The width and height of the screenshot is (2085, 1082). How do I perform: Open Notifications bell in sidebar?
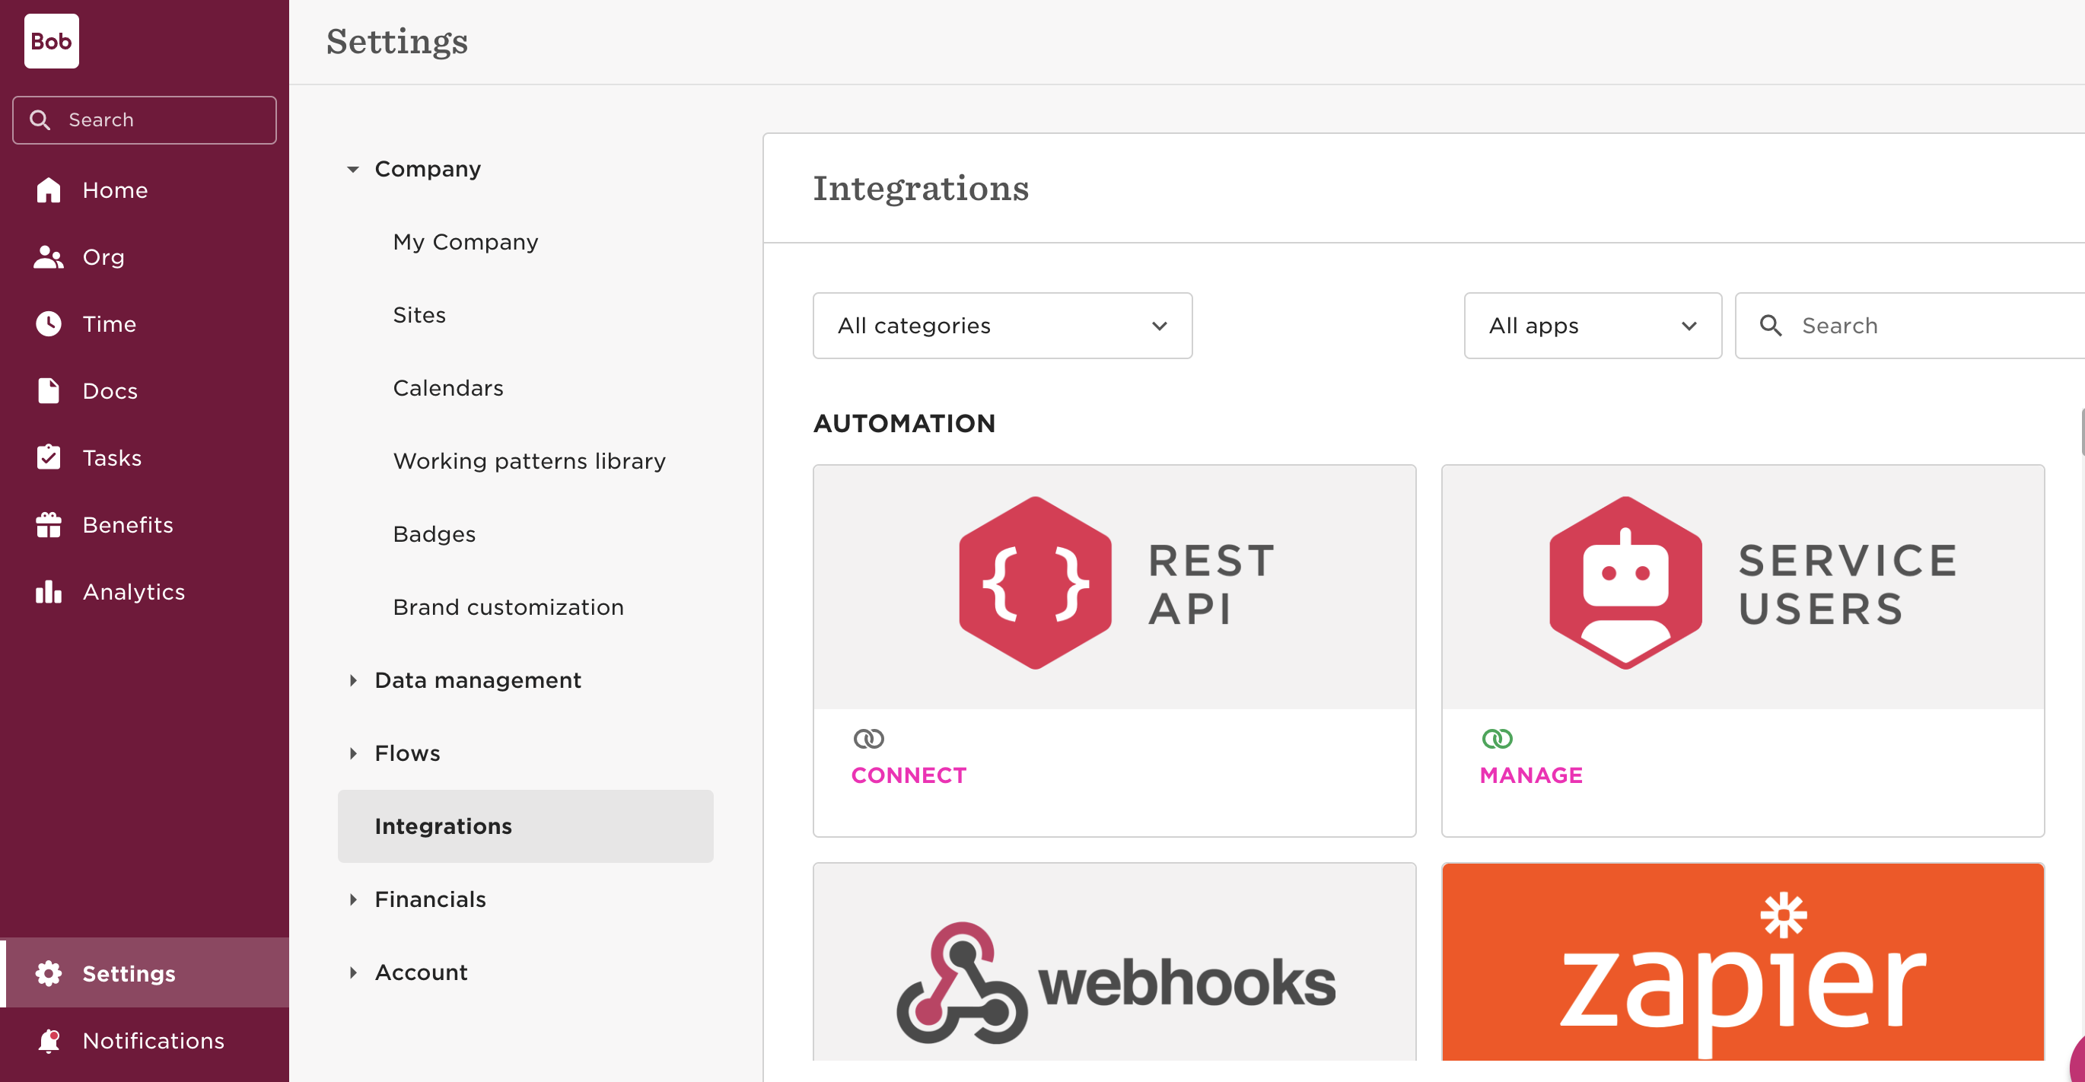tap(152, 1041)
